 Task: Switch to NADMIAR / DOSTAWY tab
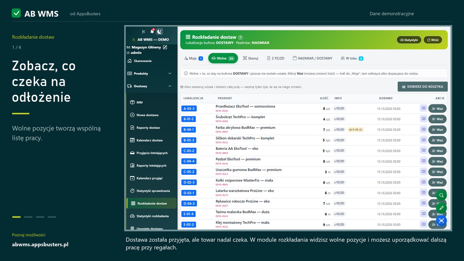(x=312, y=58)
